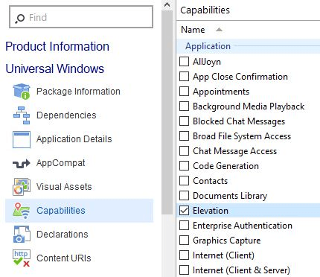Check App Close Confirmation capability
Screen dimensions: 320x277
184,77
